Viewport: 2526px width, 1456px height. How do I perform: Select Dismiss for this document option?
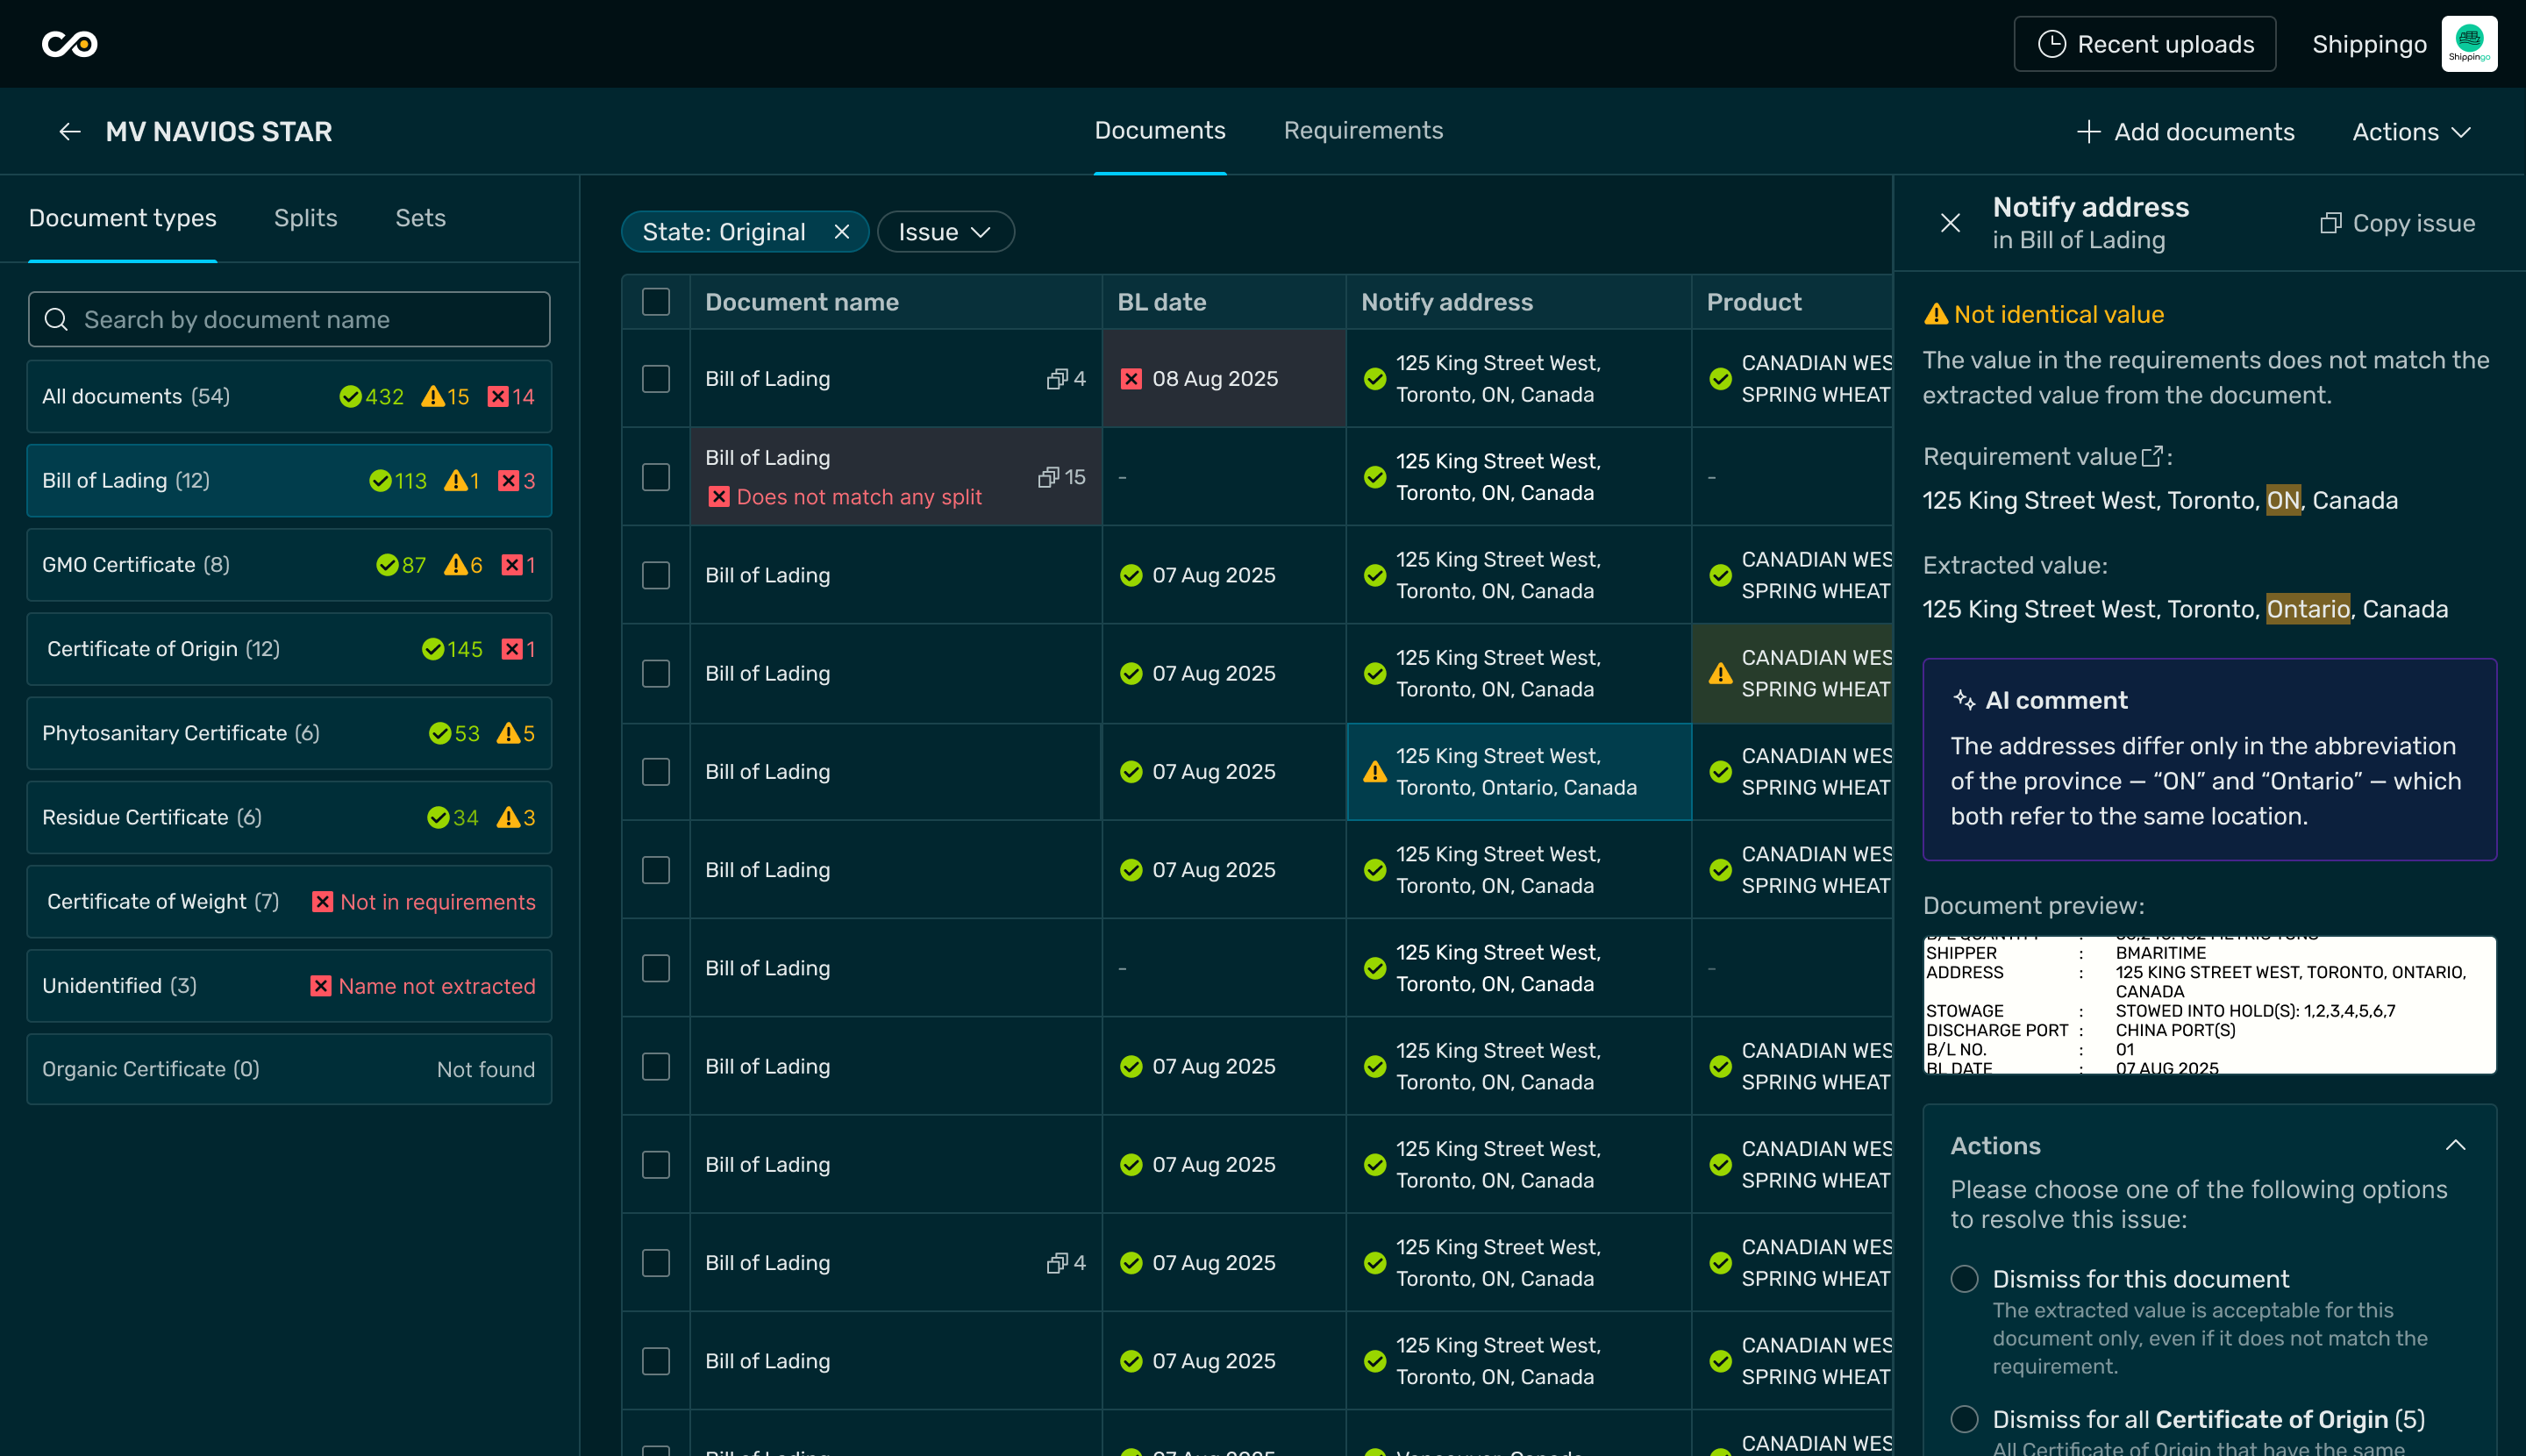coord(1964,1279)
